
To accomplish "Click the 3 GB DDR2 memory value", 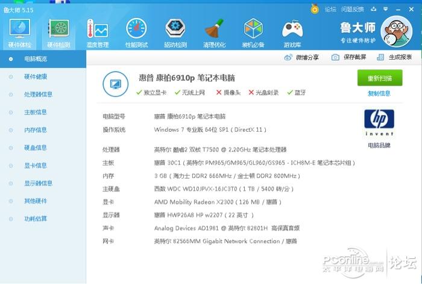I will [x=227, y=176].
